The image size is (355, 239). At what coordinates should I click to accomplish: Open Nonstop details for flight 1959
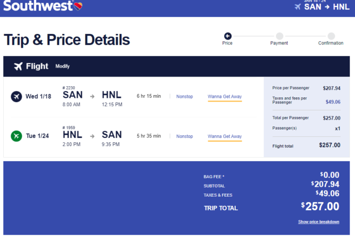[184, 136]
